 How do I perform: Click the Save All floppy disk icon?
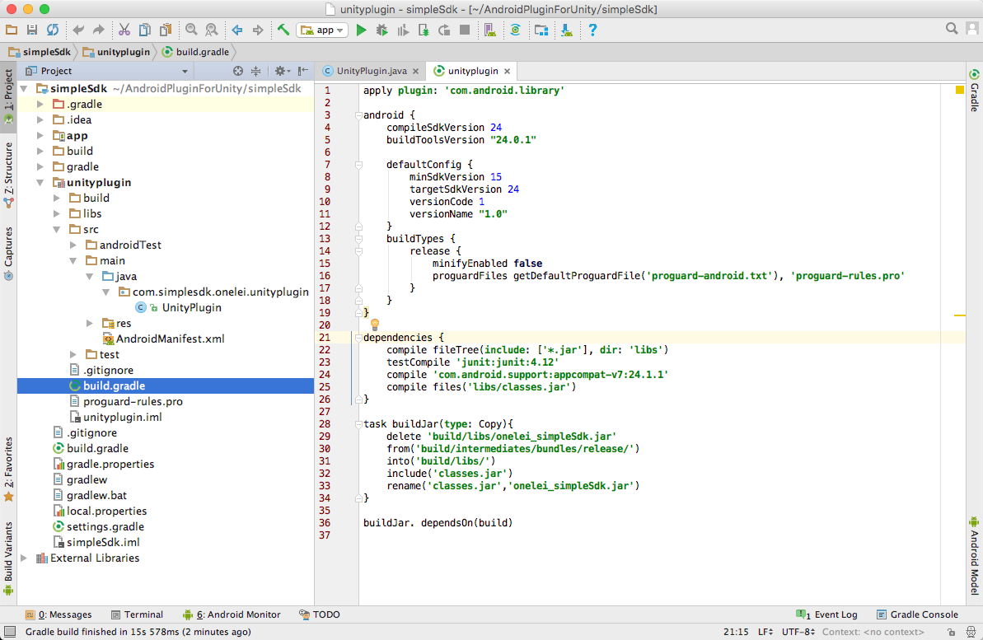point(32,30)
